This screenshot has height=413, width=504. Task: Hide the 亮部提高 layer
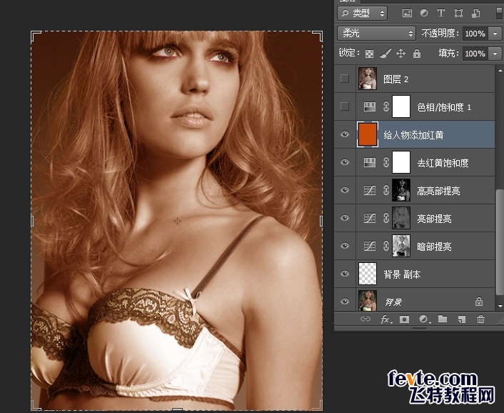pos(345,218)
